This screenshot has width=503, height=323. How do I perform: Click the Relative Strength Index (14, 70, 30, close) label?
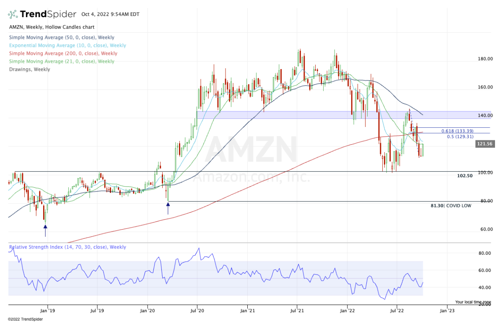coord(67,247)
